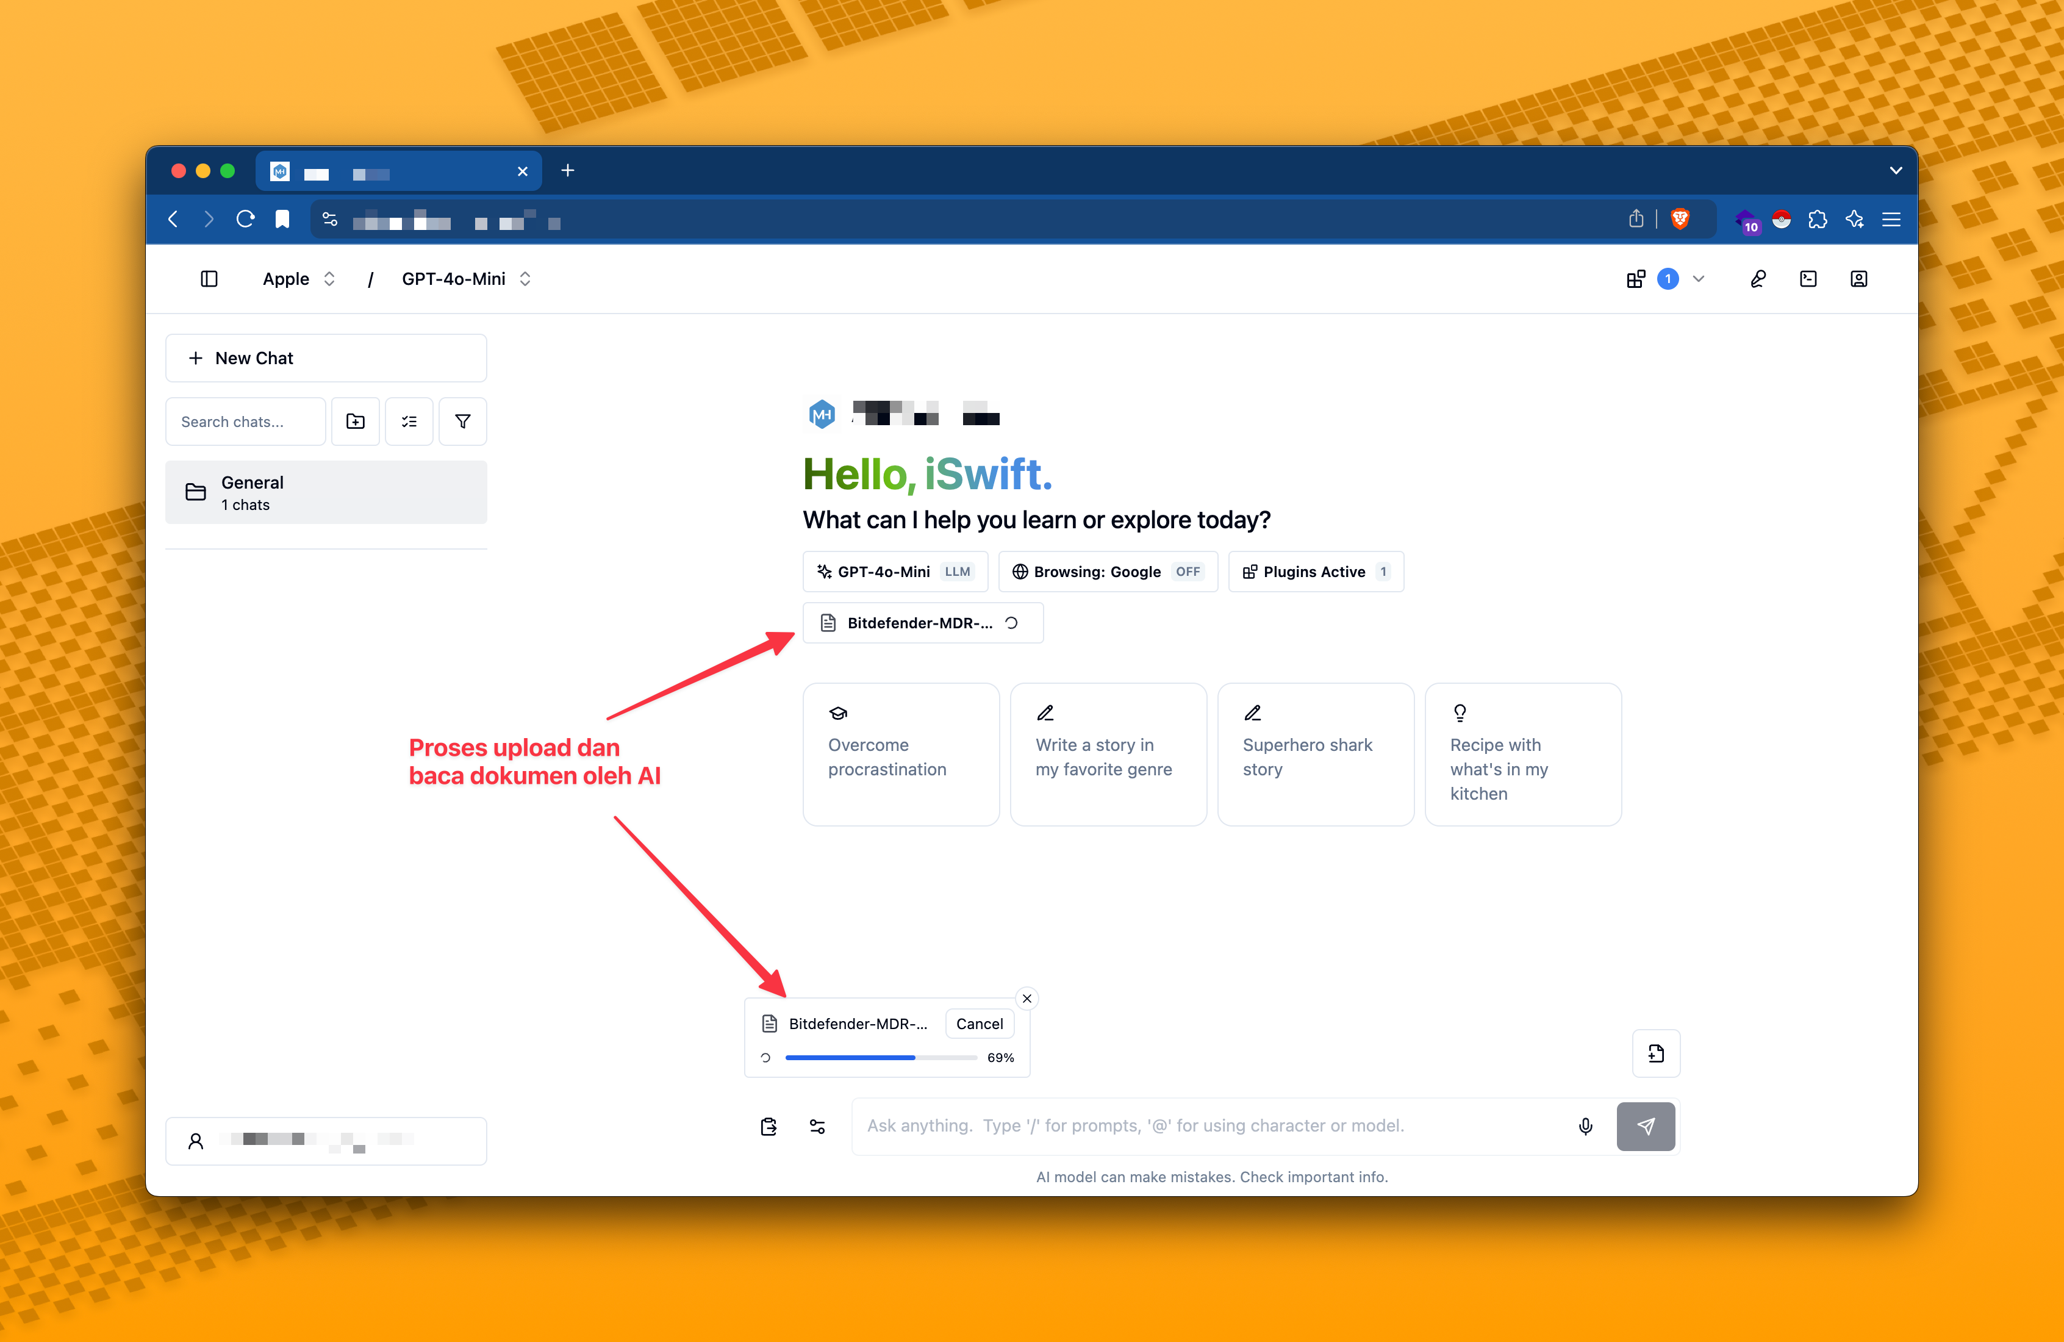Toggle the sidebar panel icon
This screenshot has height=1342, width=2064.
point(209,278)
